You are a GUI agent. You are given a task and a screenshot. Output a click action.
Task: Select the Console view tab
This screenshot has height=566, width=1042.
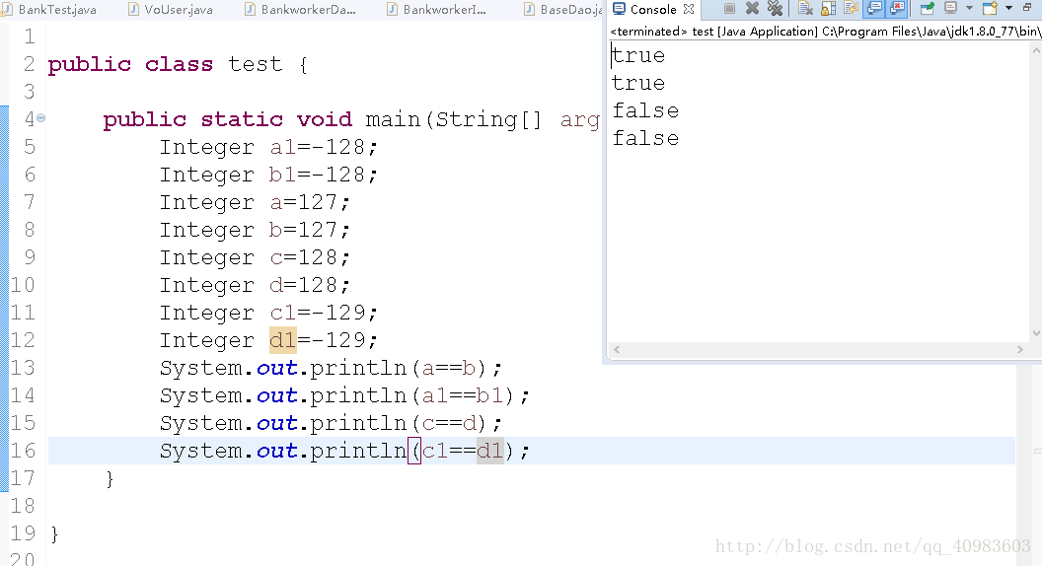coord(652,9)
